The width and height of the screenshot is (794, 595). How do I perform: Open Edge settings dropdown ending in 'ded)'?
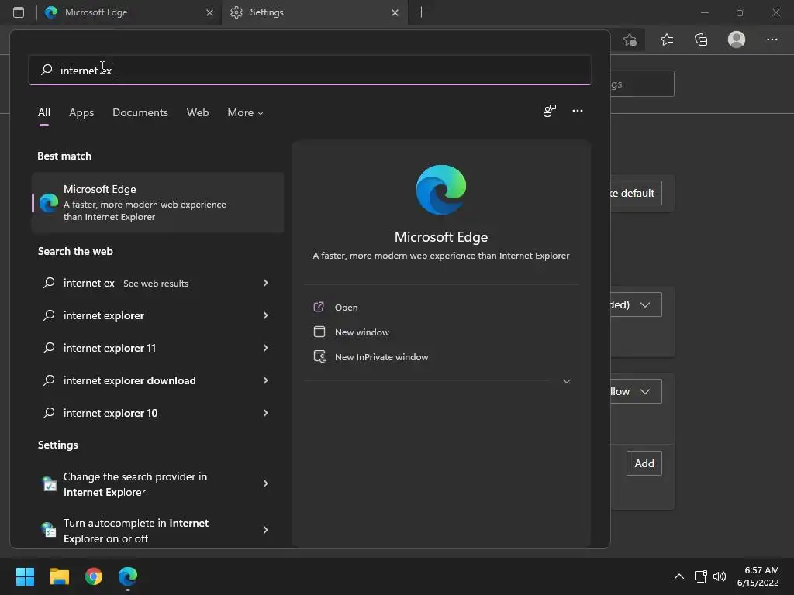[636, 304]
